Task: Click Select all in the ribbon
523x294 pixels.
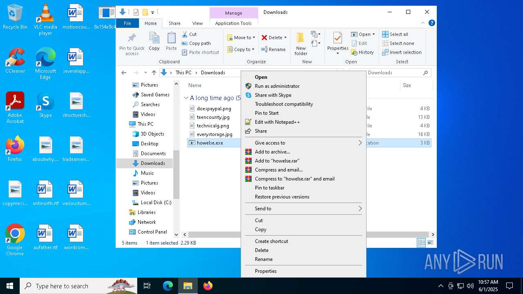Action: pos(395,34)
